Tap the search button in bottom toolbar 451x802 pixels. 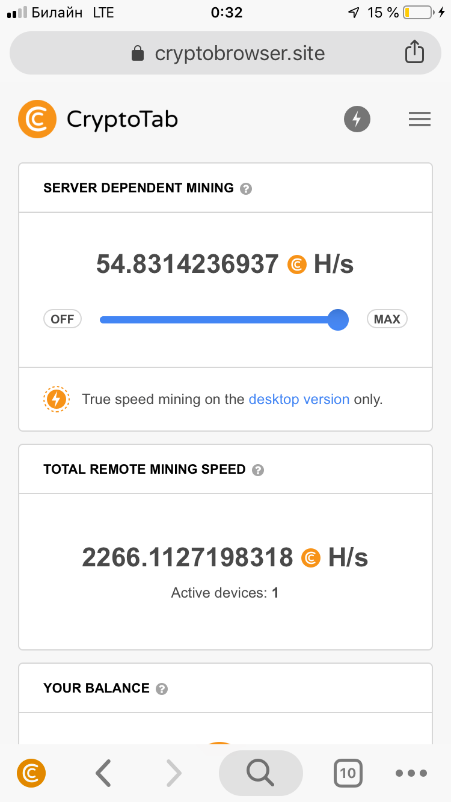pyautogui.click(x=260, y=773)
